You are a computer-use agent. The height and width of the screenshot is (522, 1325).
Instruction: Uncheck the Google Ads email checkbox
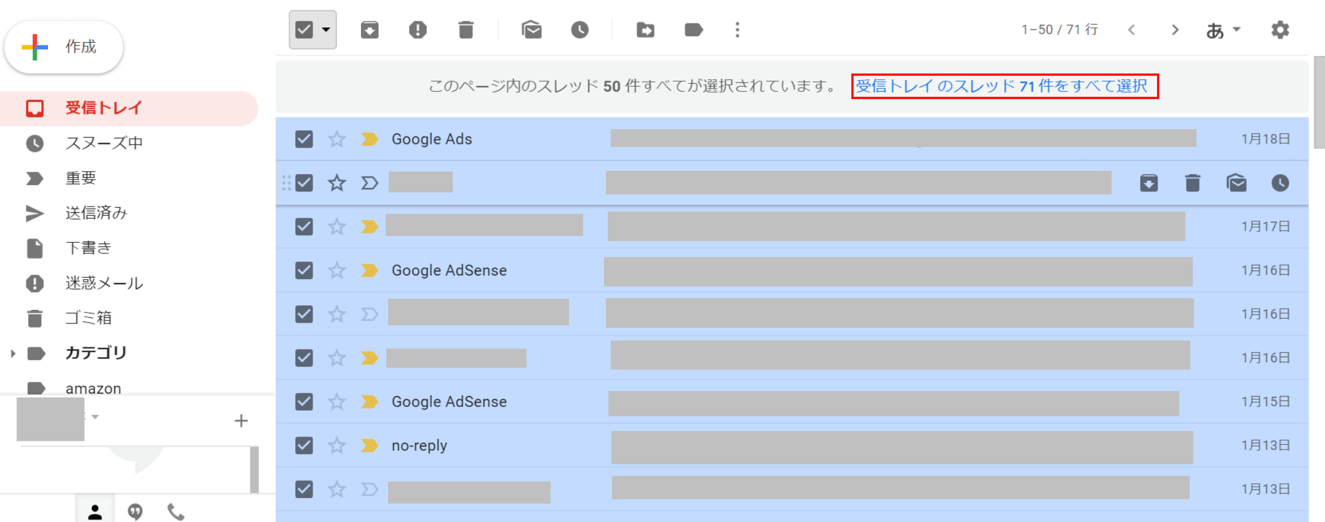[x=304, y=139]
